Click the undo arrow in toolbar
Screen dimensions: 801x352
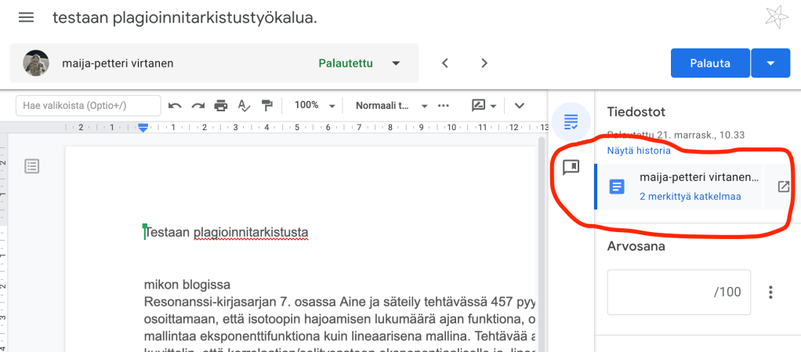point(175,105)
